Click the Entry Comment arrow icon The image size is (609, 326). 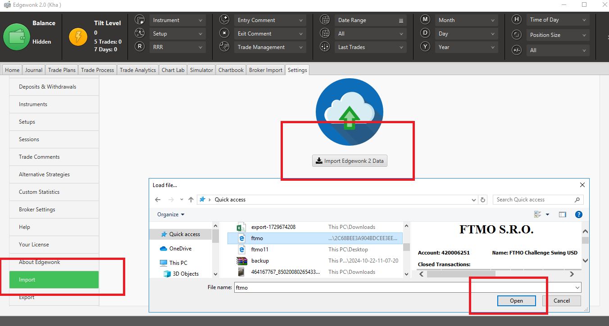224,20
